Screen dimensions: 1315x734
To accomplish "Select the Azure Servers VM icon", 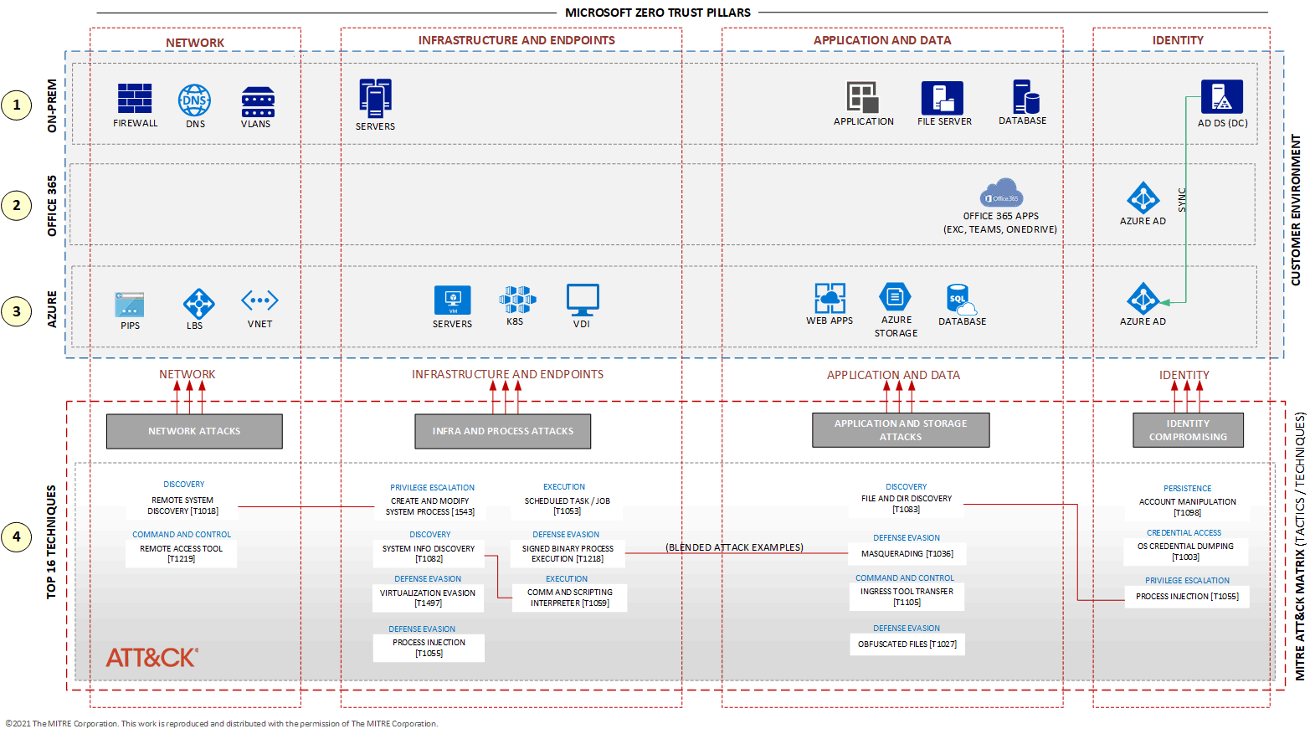I will click(x=453, y=300).
